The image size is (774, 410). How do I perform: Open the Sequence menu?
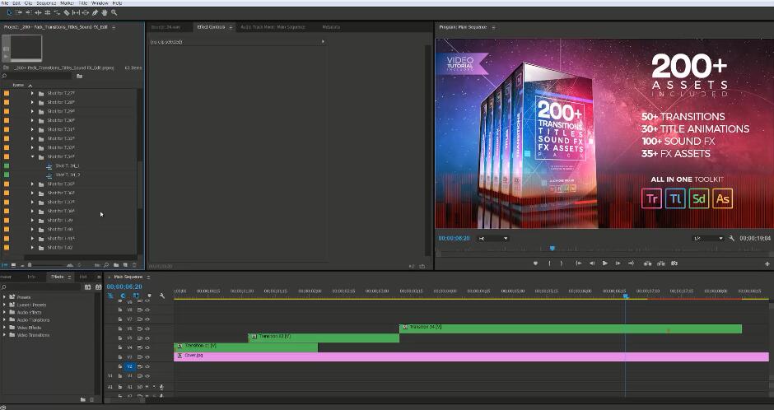coord(45,3)
